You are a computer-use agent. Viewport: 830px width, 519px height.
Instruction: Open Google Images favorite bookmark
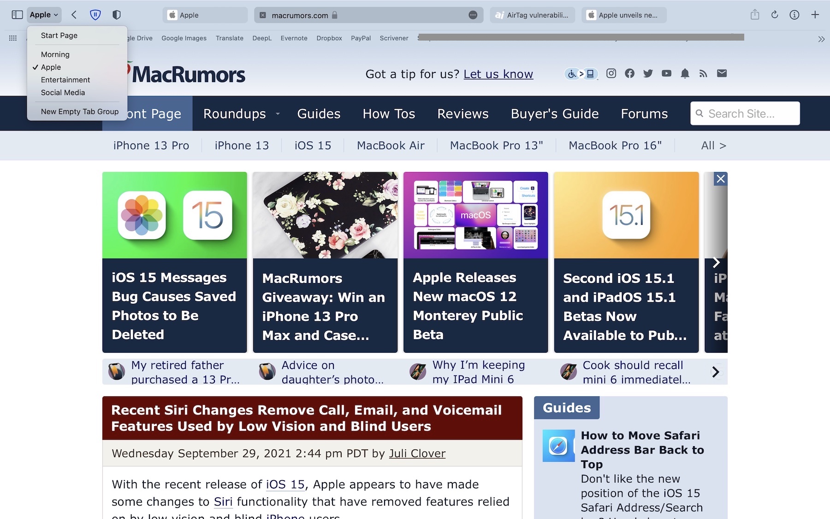[184, 38]
